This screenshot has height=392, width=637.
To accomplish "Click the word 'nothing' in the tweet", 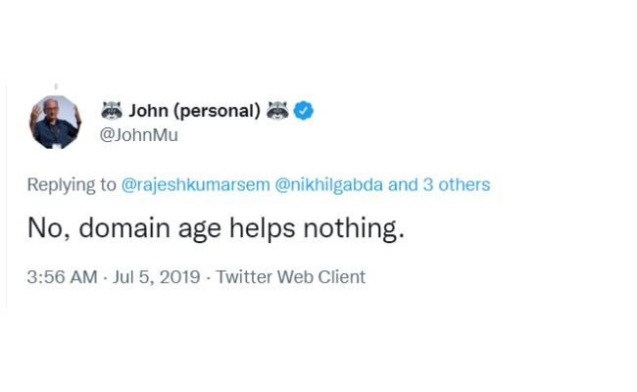I will 354,230.
